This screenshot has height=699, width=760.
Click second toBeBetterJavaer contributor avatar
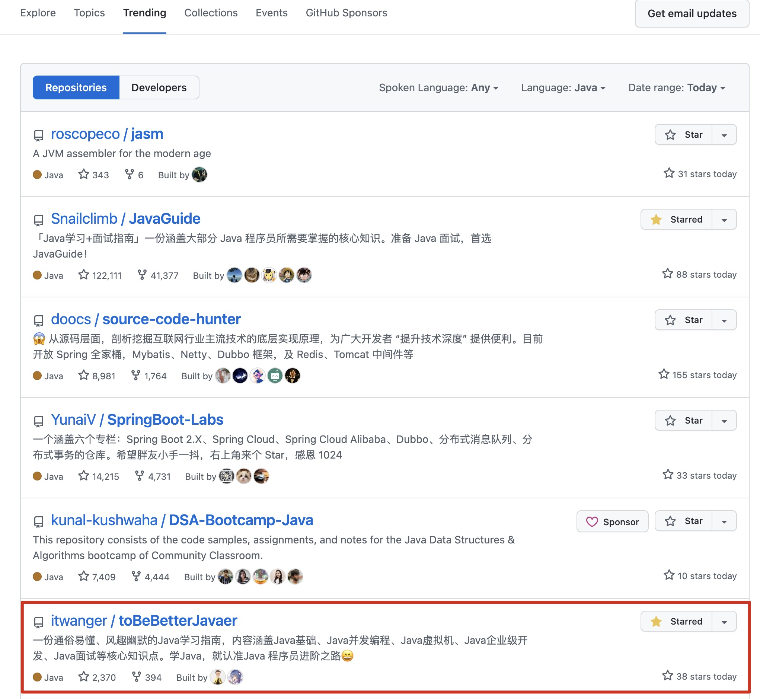235,677
